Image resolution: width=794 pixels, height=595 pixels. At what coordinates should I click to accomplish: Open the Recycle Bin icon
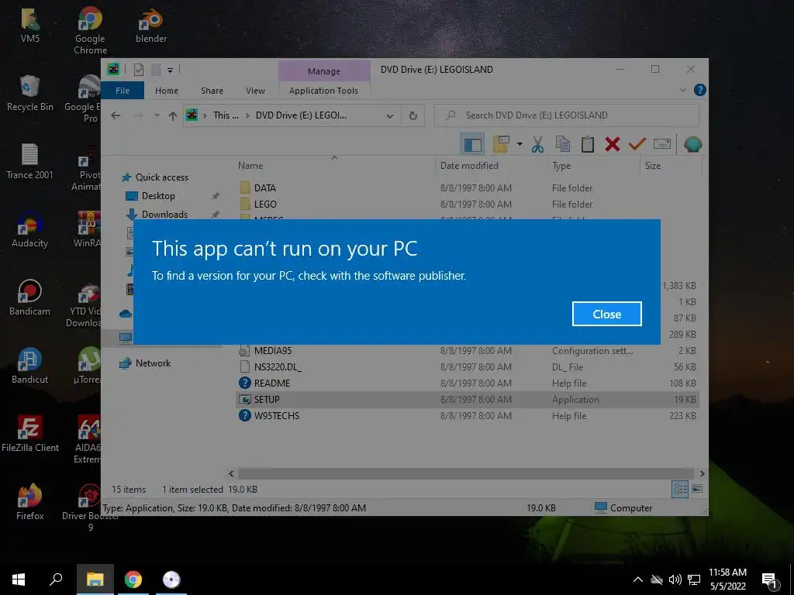30,94
